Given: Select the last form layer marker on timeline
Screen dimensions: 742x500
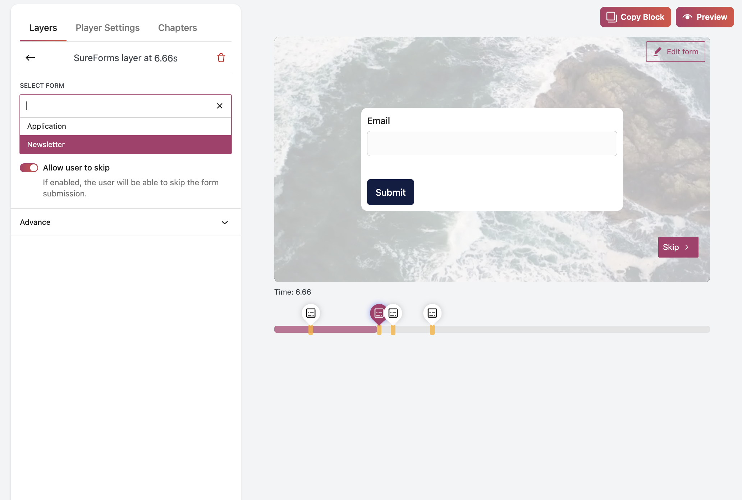Looking at the screenshot, I should 432,313.
